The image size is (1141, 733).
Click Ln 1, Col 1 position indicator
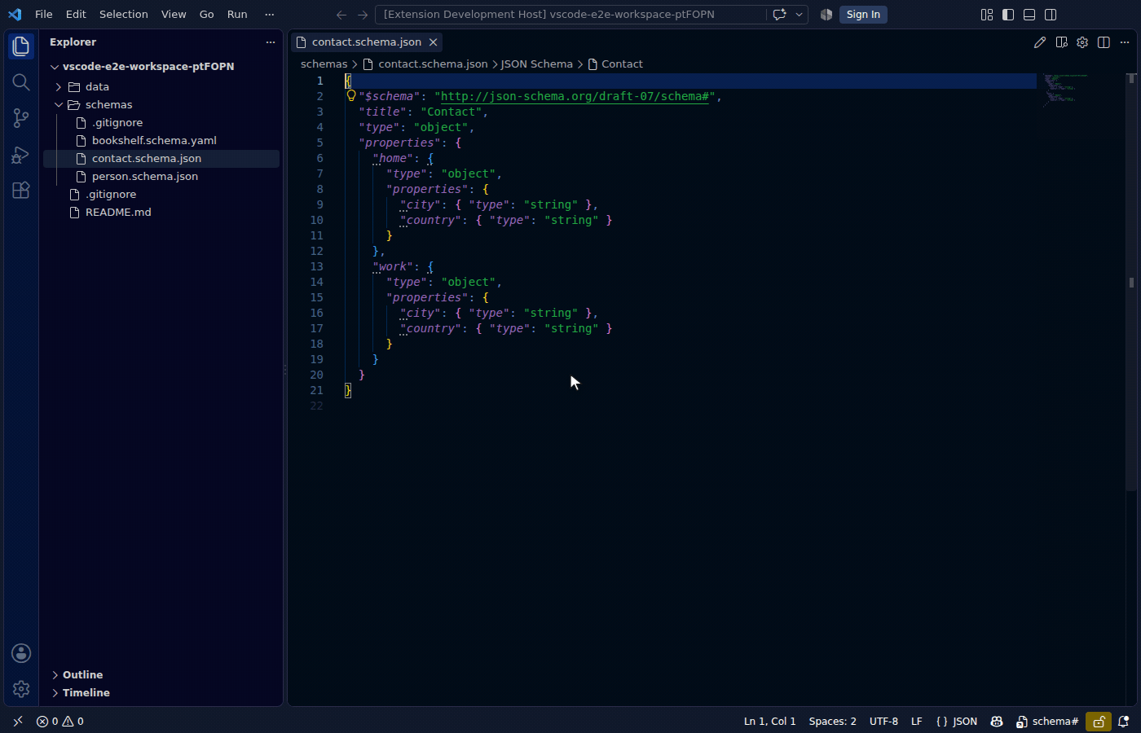[x=769, y=722]
